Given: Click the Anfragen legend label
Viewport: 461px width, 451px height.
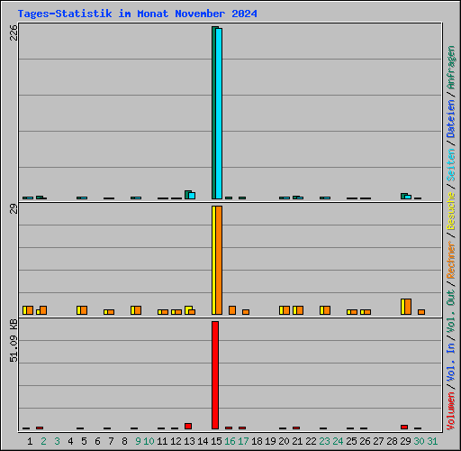Looking at the screenshot, I should point(451,68).
